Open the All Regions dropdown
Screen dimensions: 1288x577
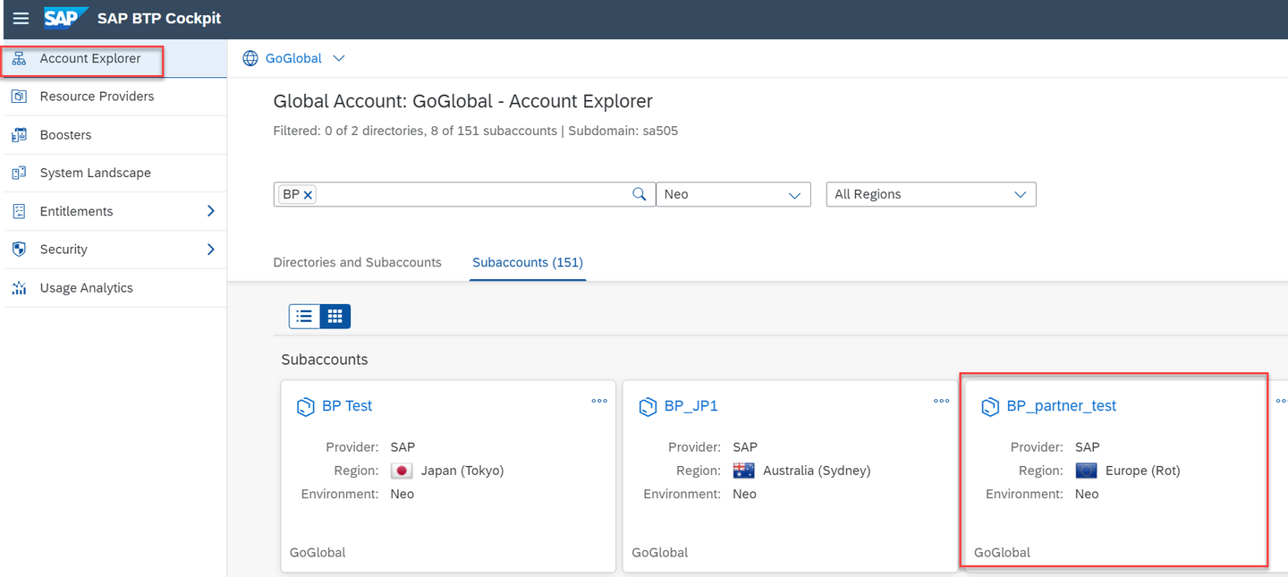(931, 194)
